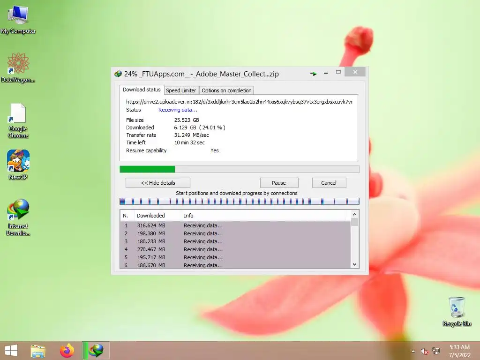Select the Google Chrome desktop shortcut
This screenshot has height=360, width=480.
(x=18, y=120)
